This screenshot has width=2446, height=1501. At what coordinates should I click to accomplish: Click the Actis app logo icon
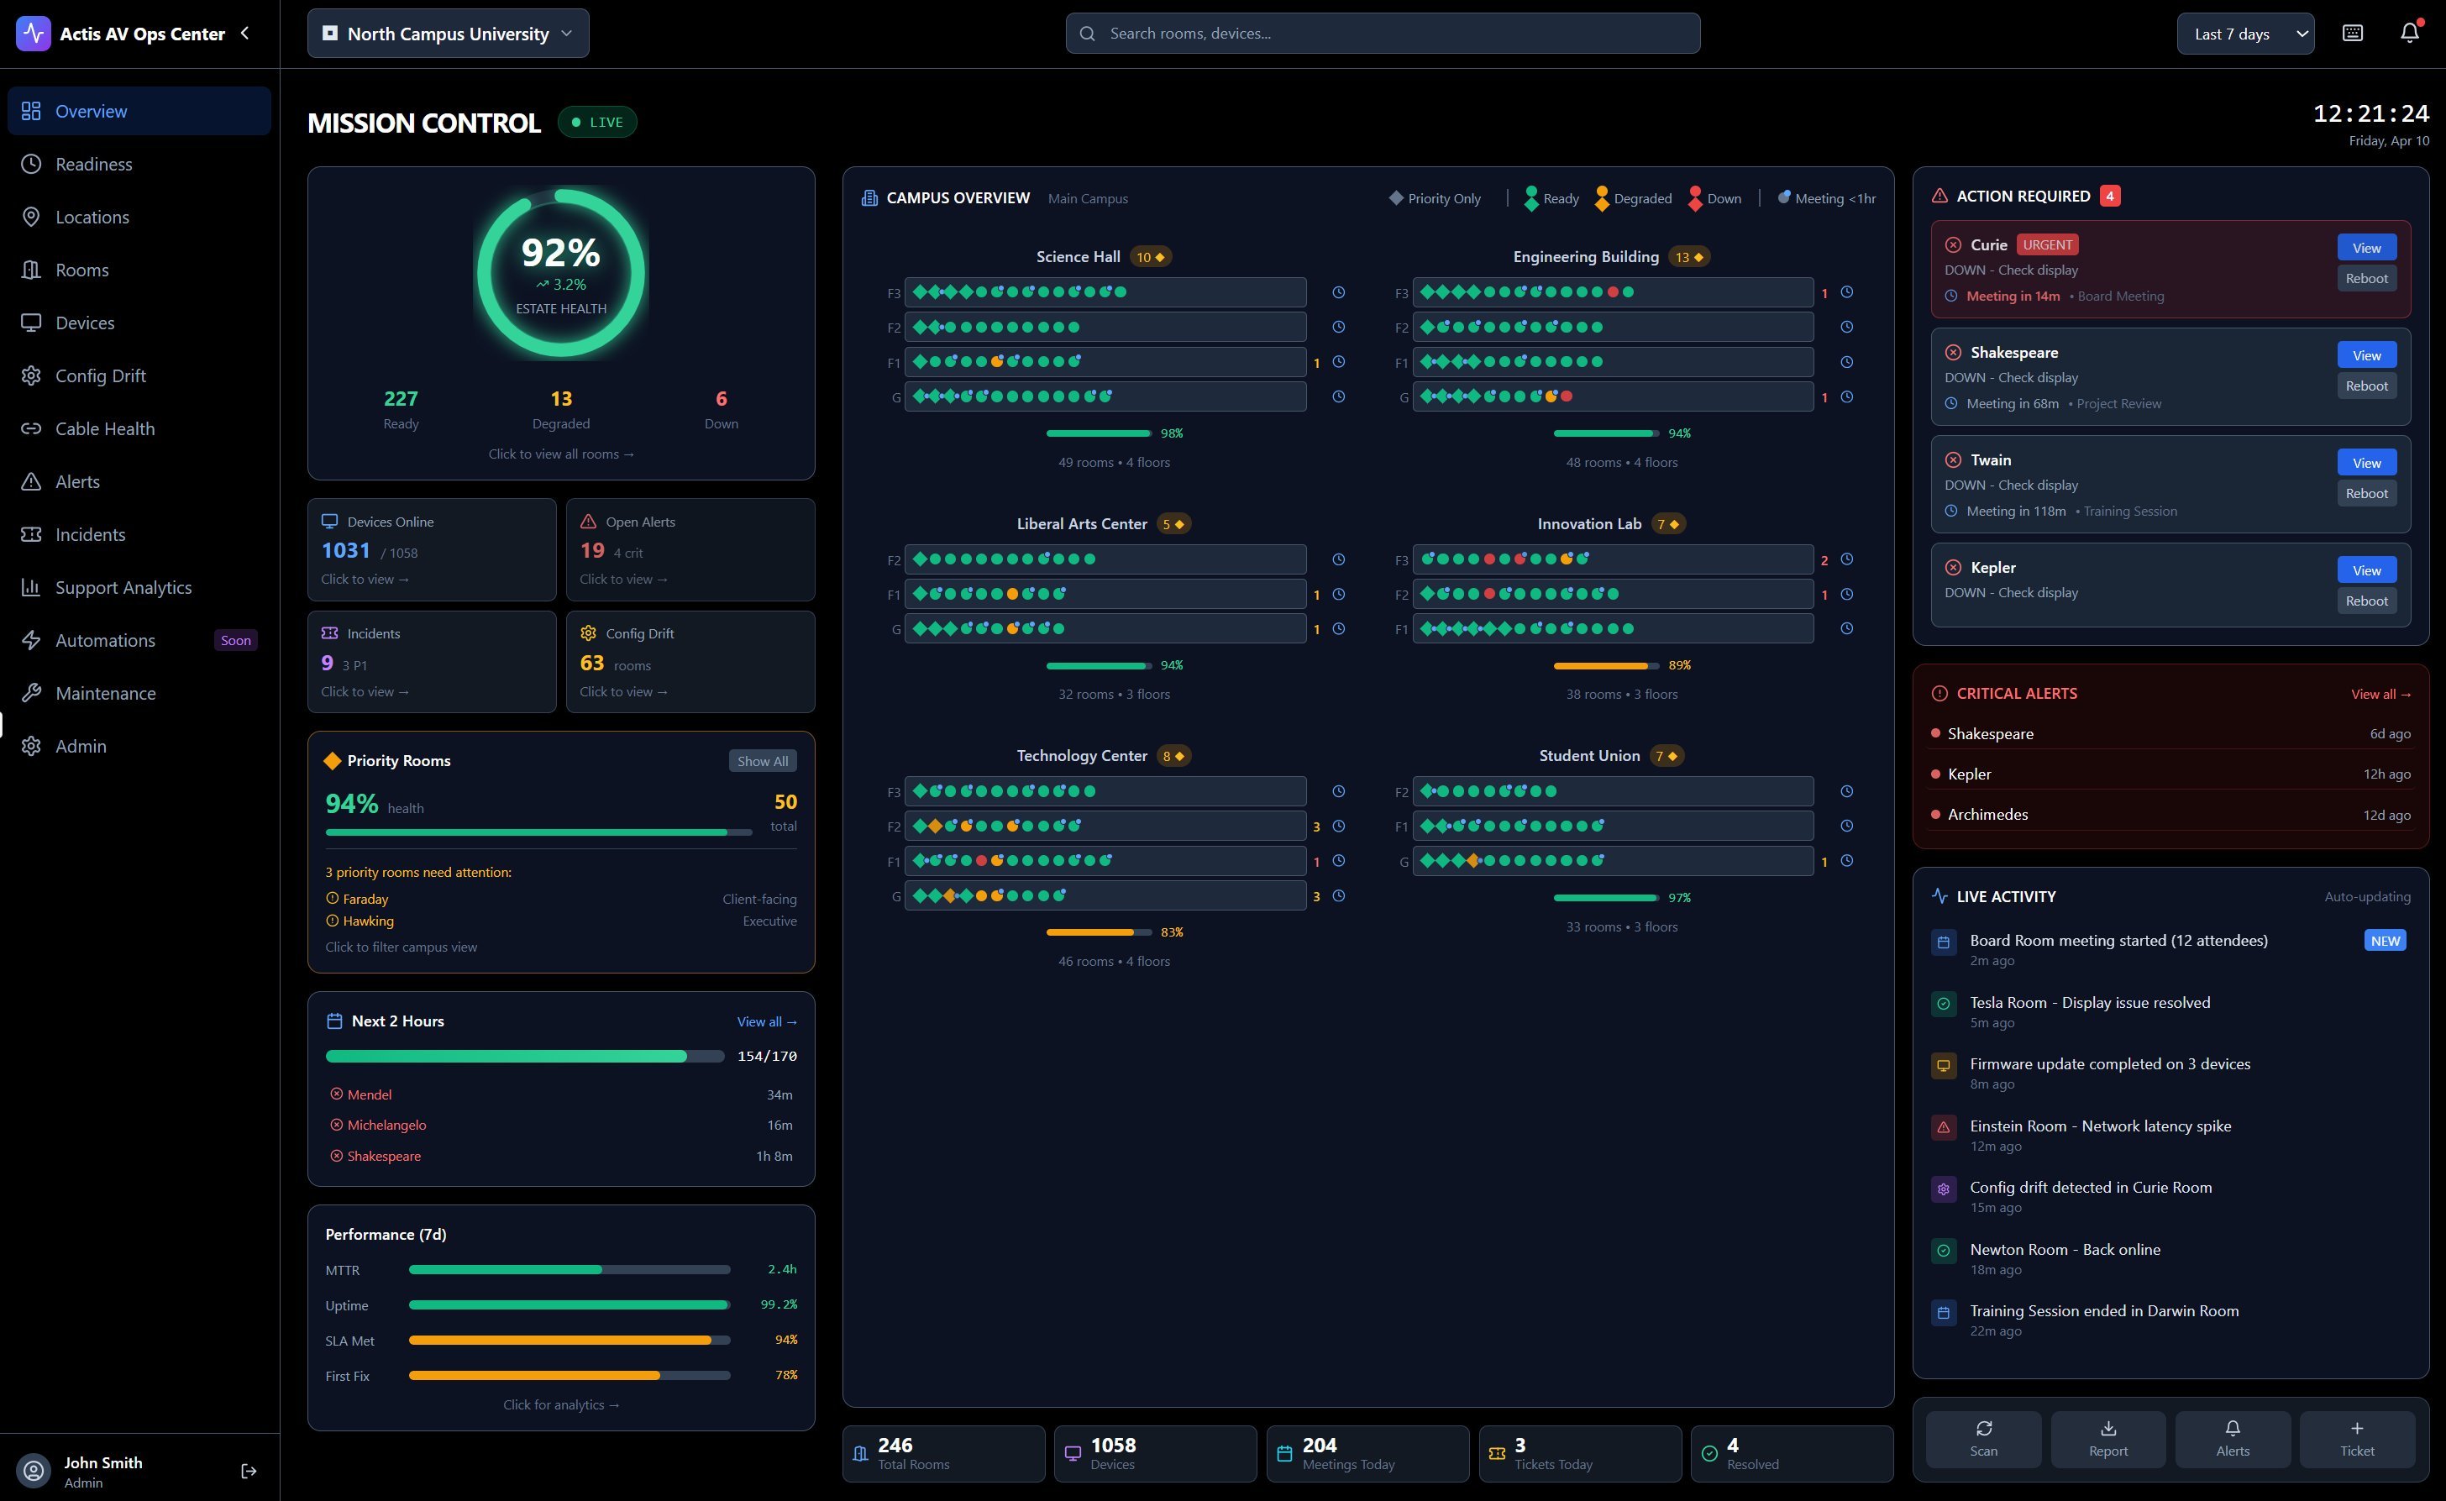[34, 33]
